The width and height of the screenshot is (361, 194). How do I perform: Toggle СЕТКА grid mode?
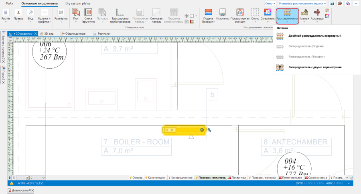click(x=320, y=183)
